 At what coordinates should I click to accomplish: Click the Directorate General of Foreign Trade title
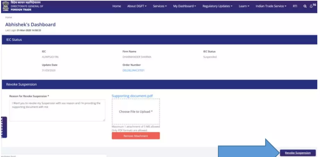(27, 8)
